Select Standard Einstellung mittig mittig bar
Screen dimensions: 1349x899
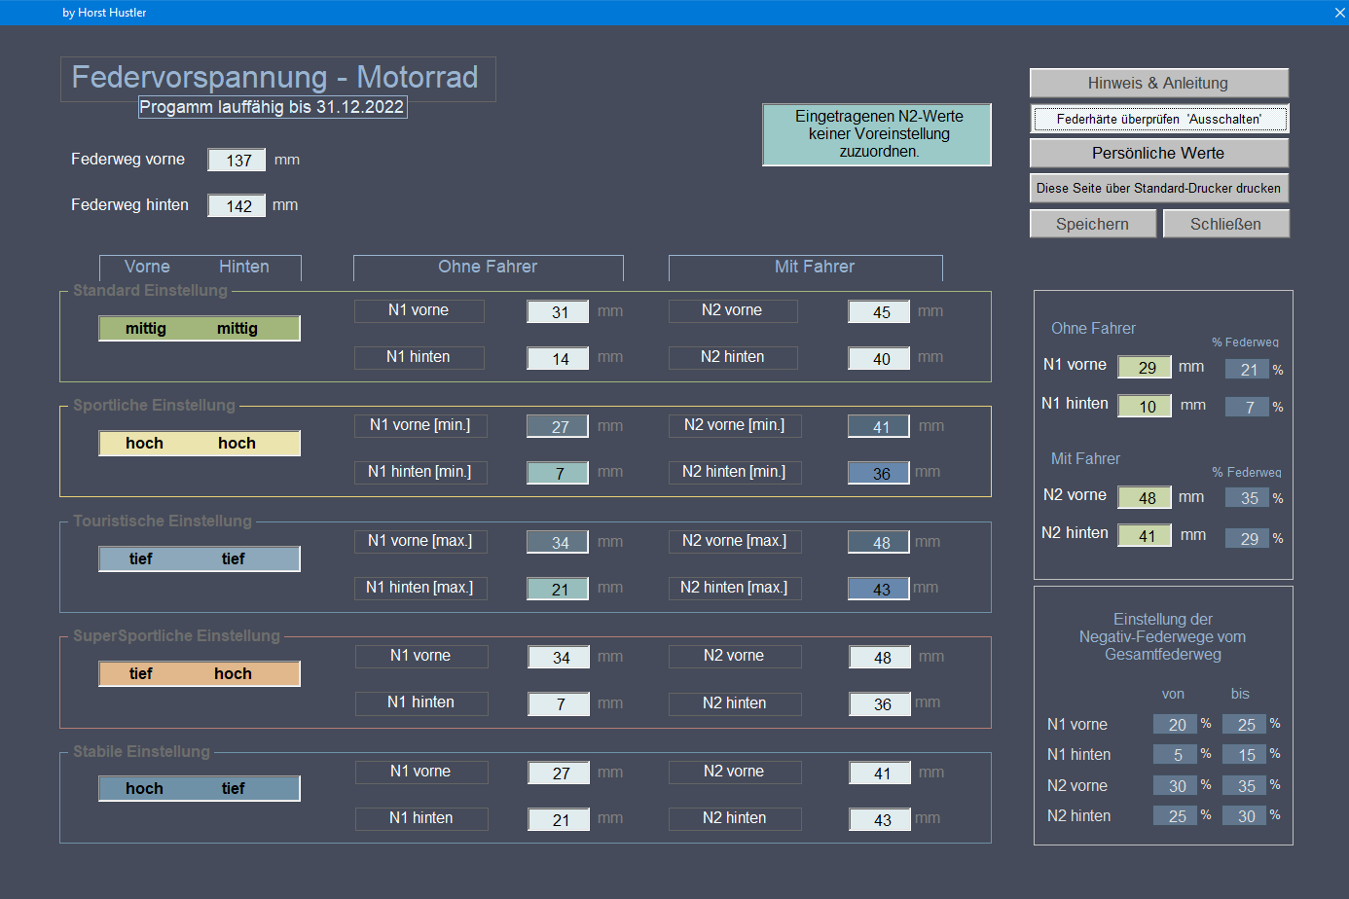click(200, 329)
